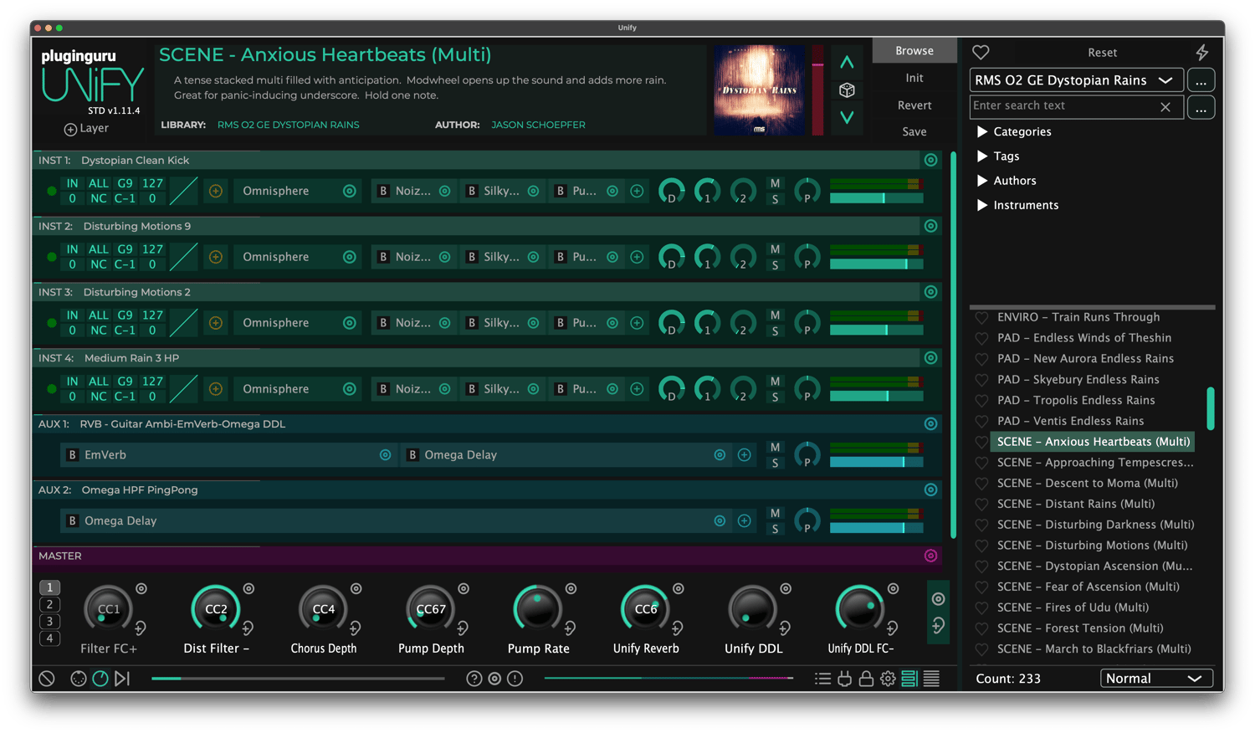
Task: Clear search text with the X icon
Action: point(1165,107)
